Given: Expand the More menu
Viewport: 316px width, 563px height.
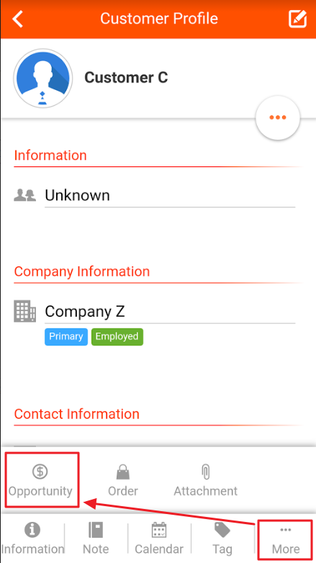Looking at the screenshot, I should click(x=286, y=540).
